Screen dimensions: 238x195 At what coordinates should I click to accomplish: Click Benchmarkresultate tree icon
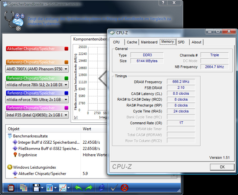(x=10, y=136)
